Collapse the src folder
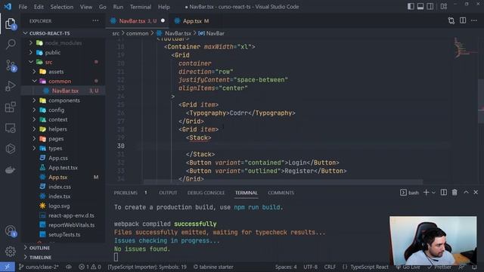484x272 pixels. coord(64,62)
